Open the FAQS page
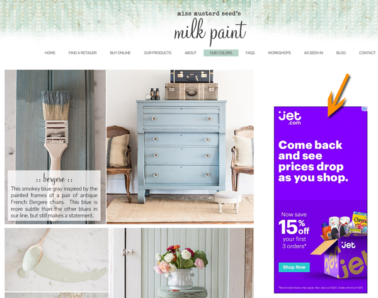Image resolution: width=378 pixels, height=298 pixels. coord(250,53)
